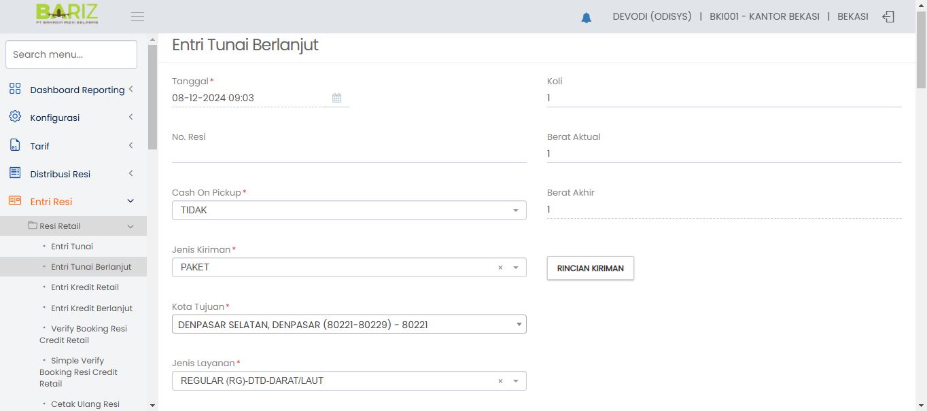Open Cetak Ulang Resi link
The width and height of the screenshot is (927, 411).
[85, 404]
